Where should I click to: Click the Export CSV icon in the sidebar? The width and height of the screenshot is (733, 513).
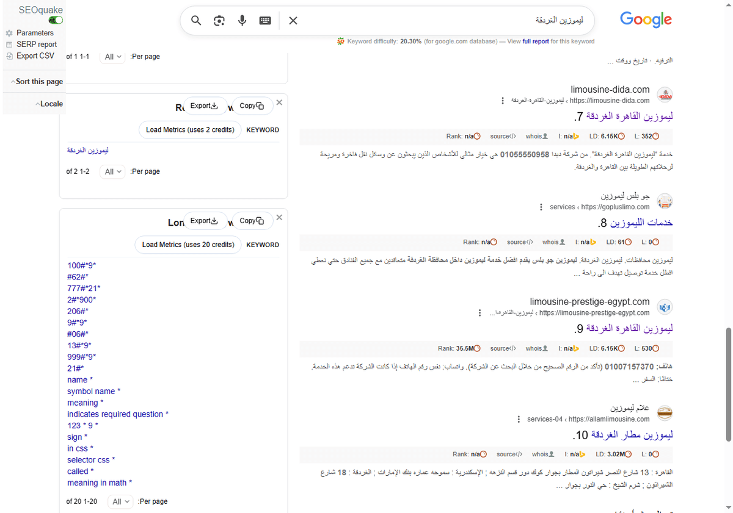[x=9, y=55]
